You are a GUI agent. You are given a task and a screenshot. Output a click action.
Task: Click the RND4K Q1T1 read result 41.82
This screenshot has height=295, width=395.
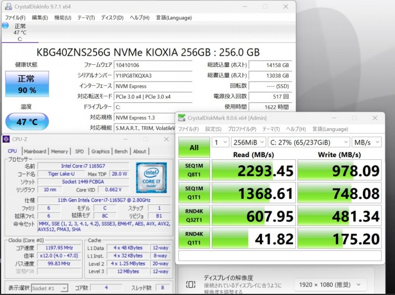coord(254,238)
